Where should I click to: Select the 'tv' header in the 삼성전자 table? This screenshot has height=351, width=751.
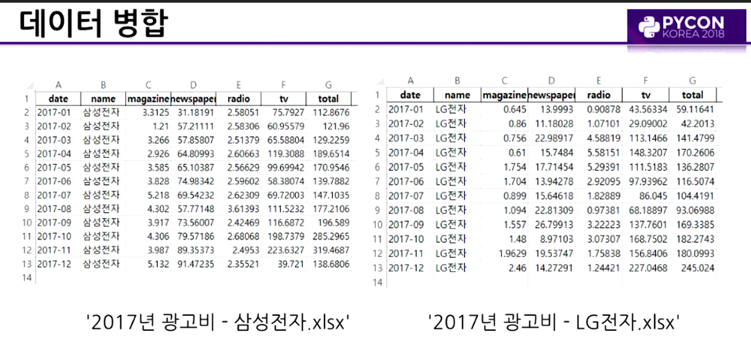[283, 98]
